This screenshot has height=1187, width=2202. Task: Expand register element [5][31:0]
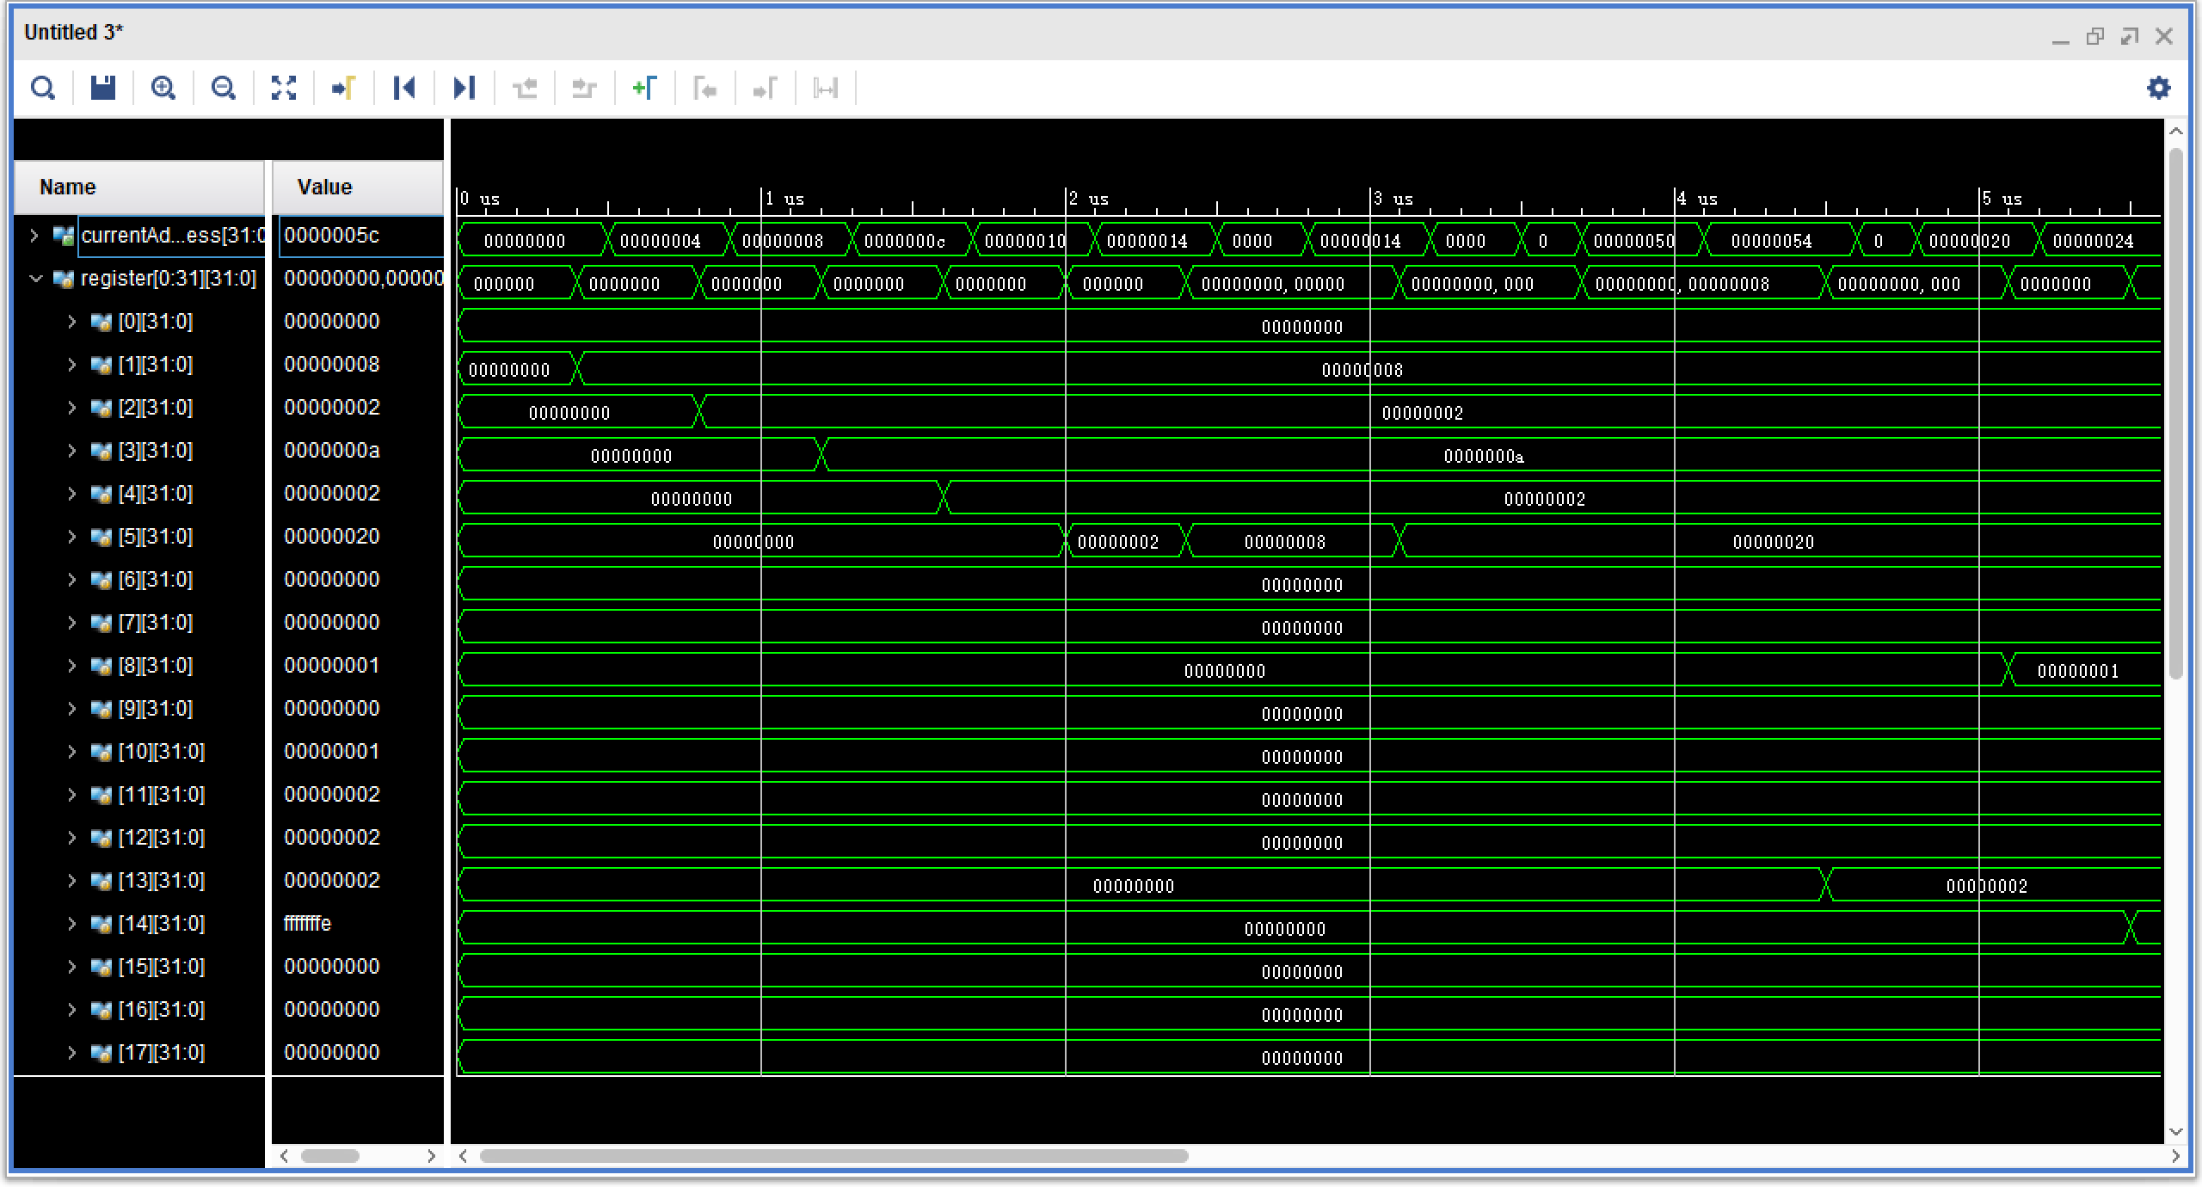(x=72, y=537)
